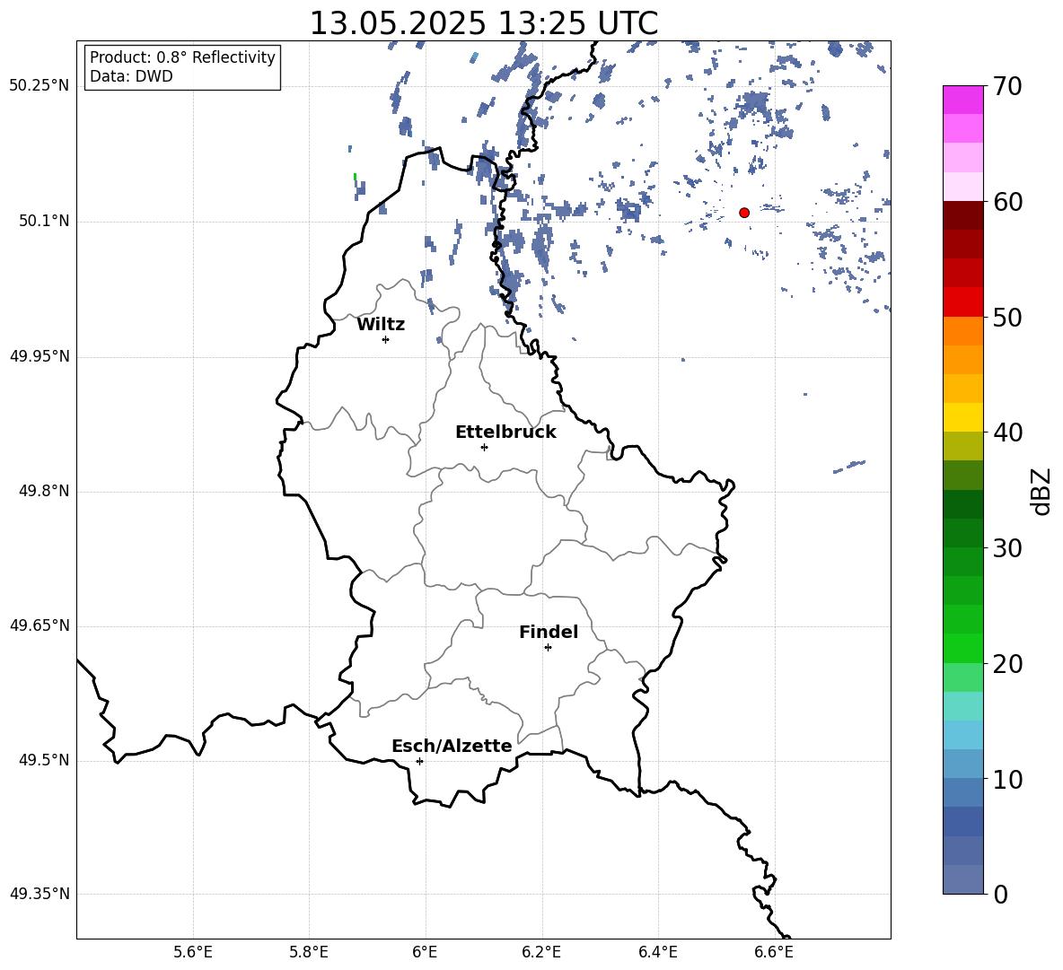
Task: Pick the magenta swatch just below 70 dBZ
Action: click(963, 100)
